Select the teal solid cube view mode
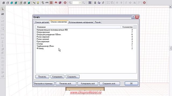The width and height of the screenshot is (172, 96). click(29, 3)
